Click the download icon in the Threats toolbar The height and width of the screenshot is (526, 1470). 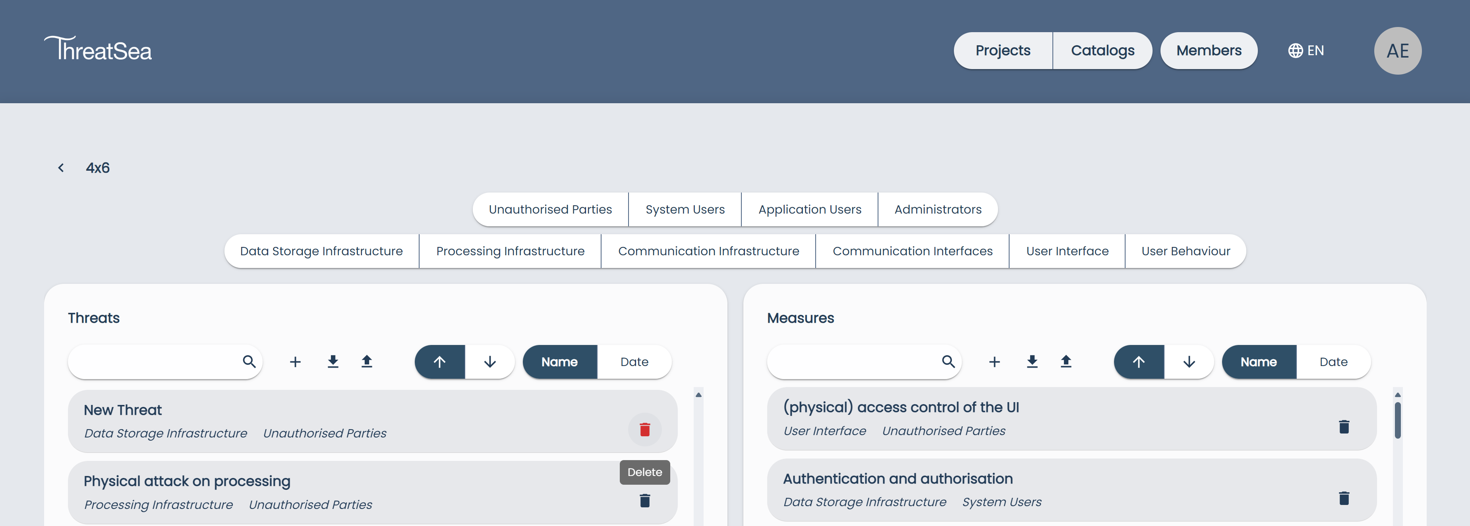tap(333, 362)
